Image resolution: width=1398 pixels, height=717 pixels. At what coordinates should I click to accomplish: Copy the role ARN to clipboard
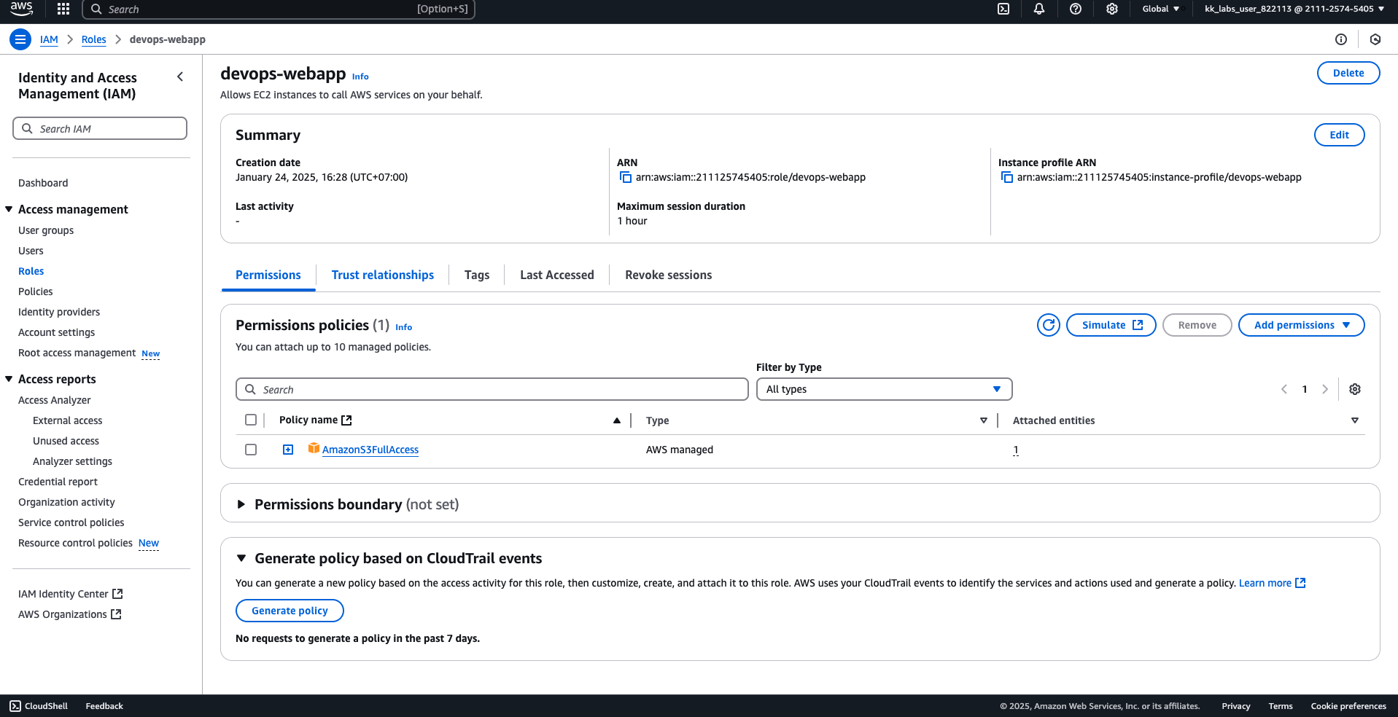pos(625,177)
